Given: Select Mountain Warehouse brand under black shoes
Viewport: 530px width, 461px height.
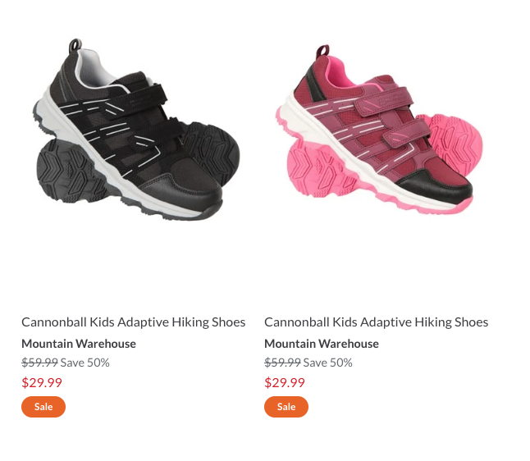Looking at the screenshot, I should [79, 344].
